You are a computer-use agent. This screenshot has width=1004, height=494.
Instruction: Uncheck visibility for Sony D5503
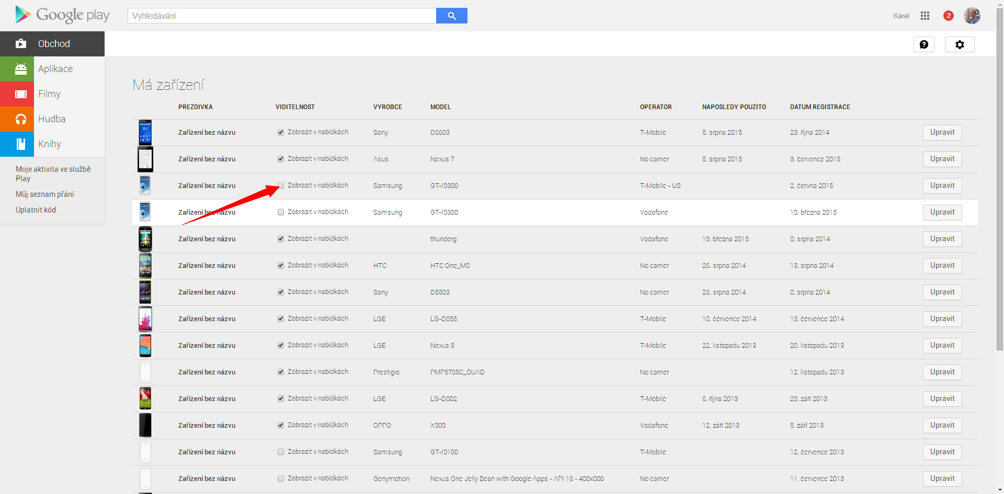point(281,292)
